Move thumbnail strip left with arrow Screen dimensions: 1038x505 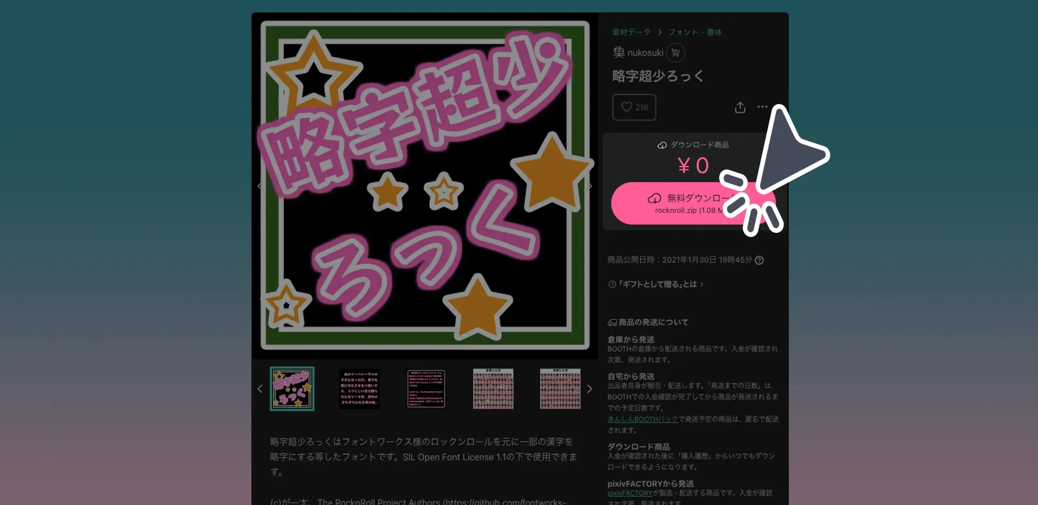(260, 389)
